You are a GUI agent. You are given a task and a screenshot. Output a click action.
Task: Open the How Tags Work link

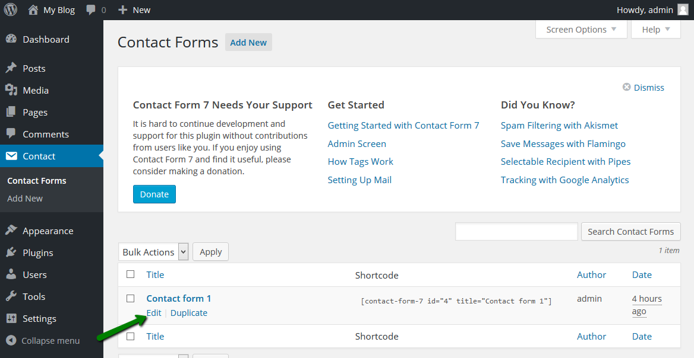(x=360, y=162)
